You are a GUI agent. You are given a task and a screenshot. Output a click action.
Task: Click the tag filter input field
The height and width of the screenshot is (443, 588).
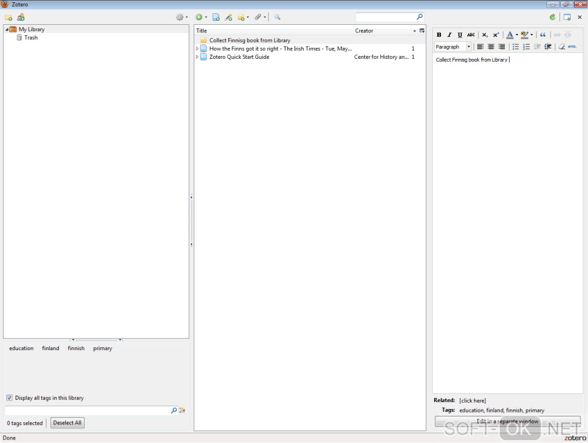point(88,411)
